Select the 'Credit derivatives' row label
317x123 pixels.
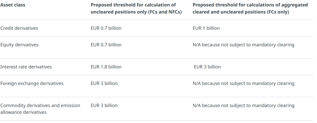pyautogui.click(x=19, y=28)
